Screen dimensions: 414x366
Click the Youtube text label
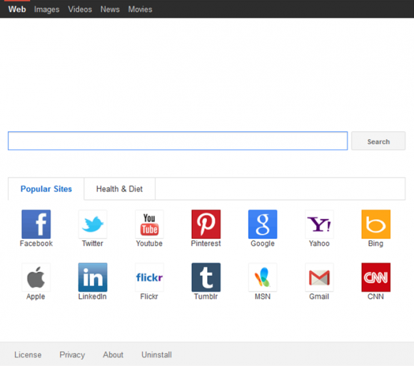click(149, 243)
